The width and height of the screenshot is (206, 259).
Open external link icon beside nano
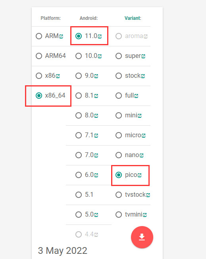(141, 155)
